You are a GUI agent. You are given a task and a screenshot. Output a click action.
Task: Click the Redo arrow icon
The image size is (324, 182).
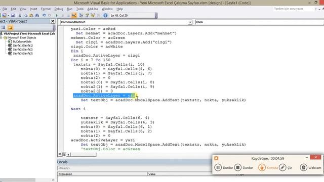[50, 16]
